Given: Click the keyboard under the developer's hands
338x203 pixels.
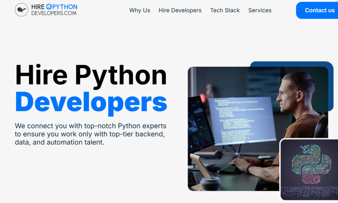Looking at the screenshot, I should (x=230, y=168).
